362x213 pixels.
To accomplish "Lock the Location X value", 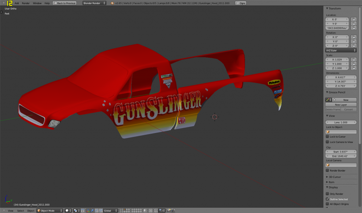I will pos(354,19).
